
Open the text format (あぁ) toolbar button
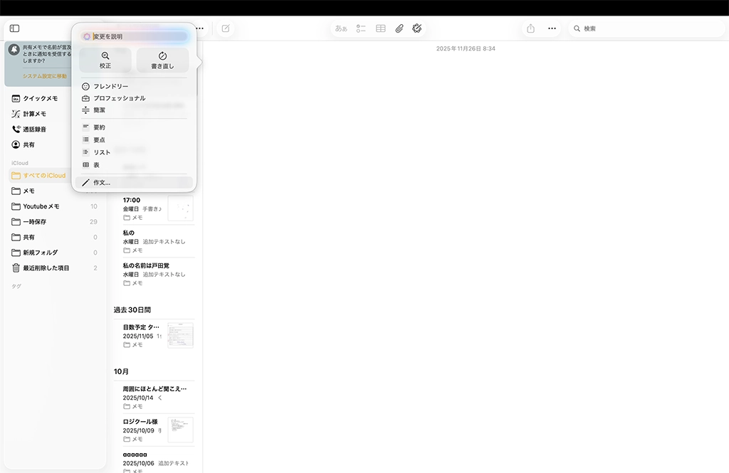341,28
